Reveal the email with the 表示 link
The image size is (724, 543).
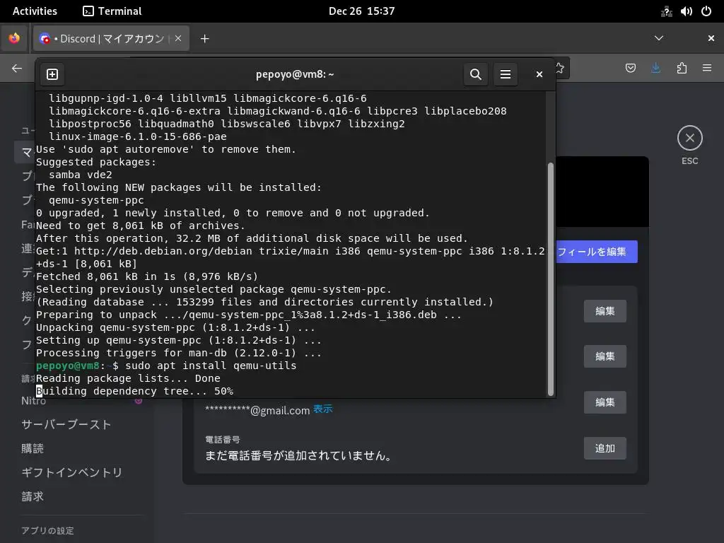point(322,409)
